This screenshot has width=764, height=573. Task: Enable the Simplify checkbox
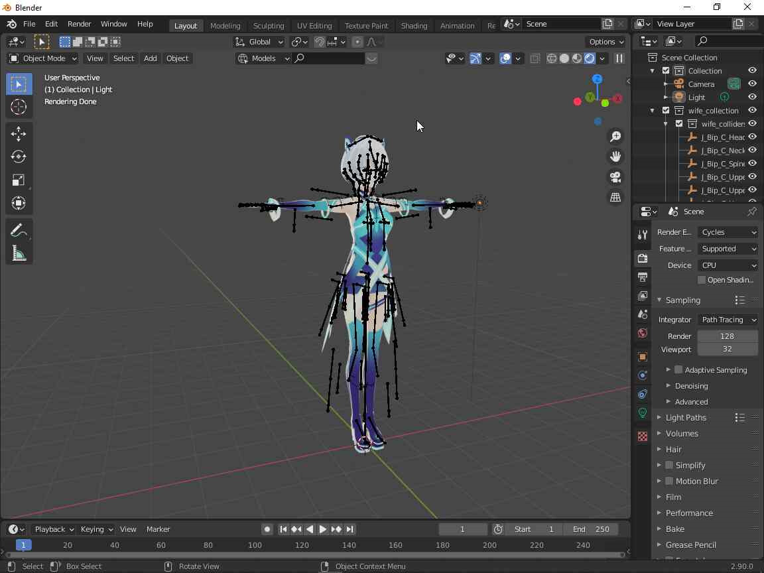pos(669,466)
